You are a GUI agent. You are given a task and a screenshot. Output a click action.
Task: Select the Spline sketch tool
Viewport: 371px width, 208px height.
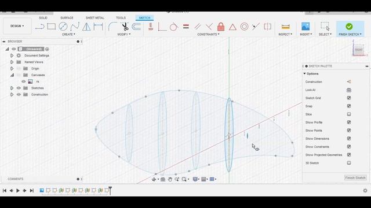point(75,27)
